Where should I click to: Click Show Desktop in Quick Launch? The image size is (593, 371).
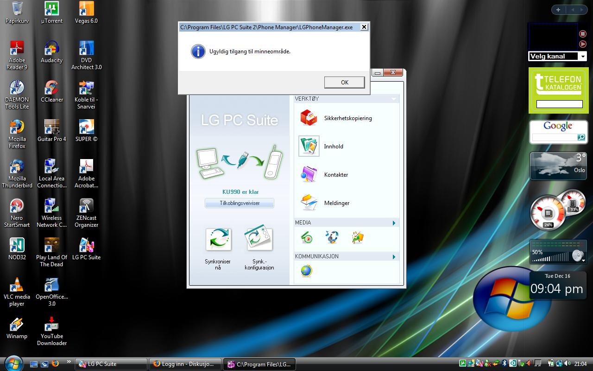pyautogui.click(x=33, y=364)
